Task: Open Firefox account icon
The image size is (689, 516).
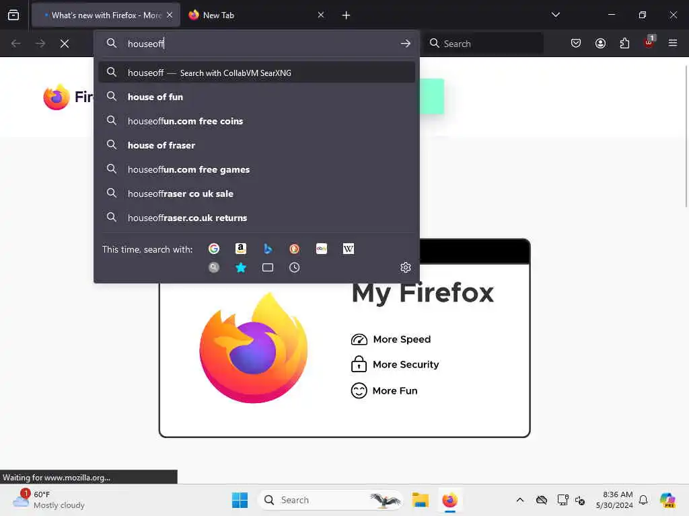Action: click(x=600, y=43)
